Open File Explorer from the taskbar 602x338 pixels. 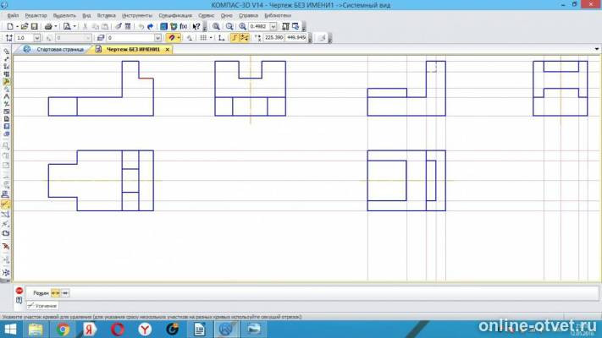click(36, 330)
